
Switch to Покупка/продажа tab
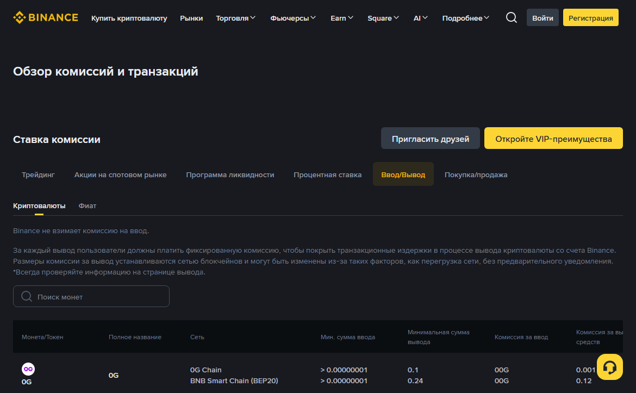(476, 174)
